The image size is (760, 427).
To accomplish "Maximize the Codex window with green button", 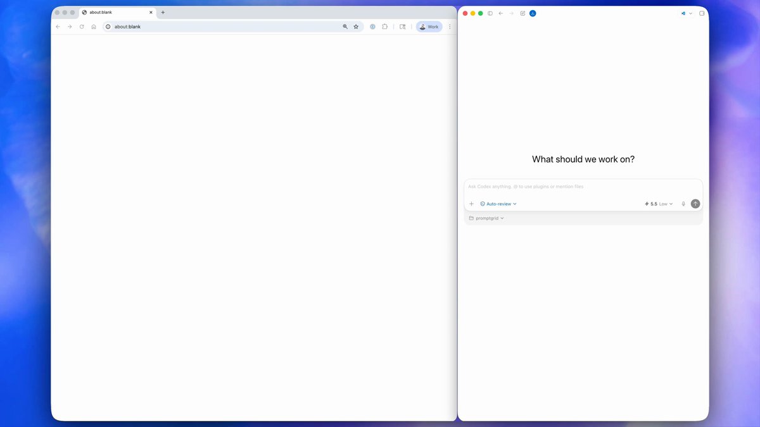I will 481,13.
